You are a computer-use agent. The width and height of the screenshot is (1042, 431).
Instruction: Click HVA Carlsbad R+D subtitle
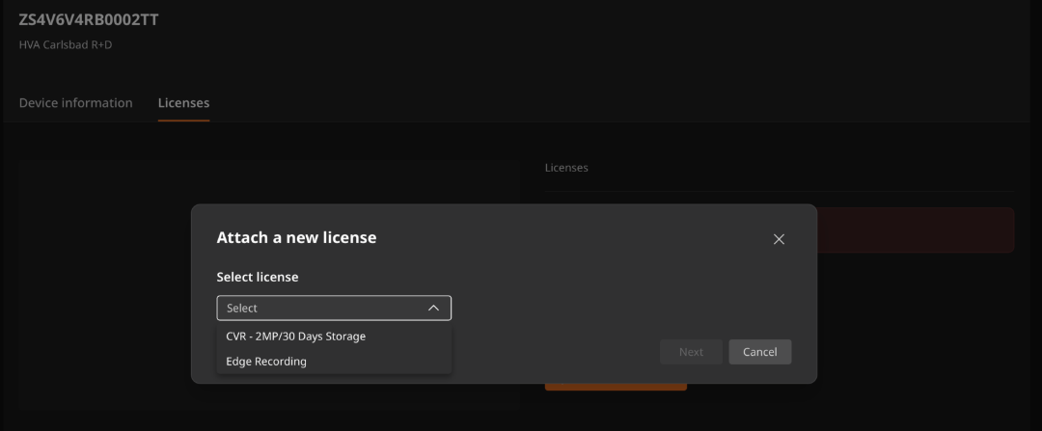66,45
